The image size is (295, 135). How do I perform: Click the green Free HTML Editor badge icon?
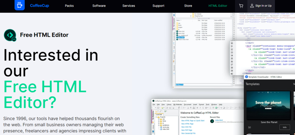click(x=10, y=35)
